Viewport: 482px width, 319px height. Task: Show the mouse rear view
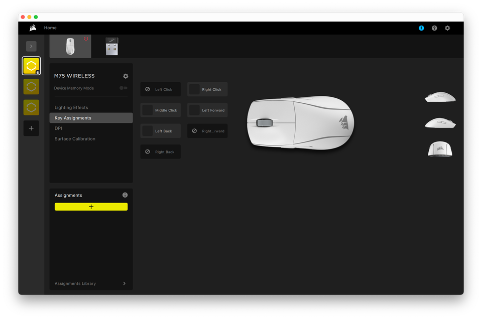tap(440, 149)
